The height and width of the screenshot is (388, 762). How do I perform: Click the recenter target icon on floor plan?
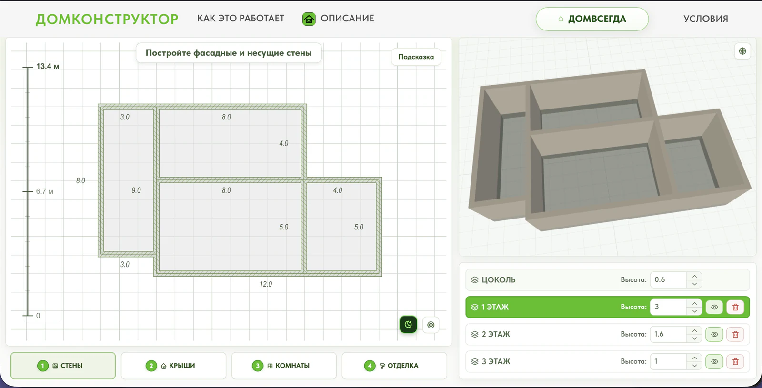click(x=431, y=325)
